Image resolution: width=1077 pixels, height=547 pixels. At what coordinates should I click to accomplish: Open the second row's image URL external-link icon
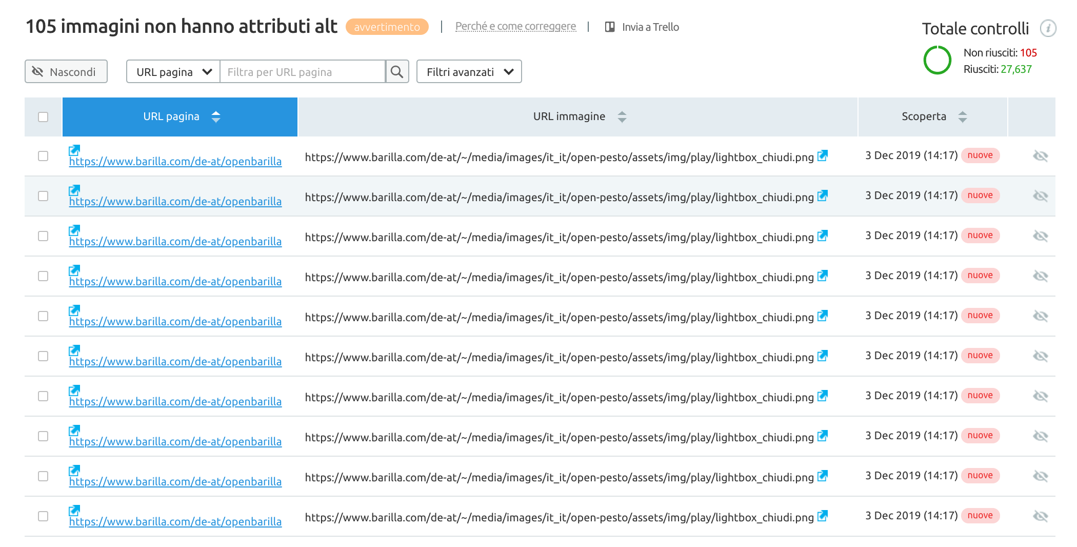(x=823, y=196)
